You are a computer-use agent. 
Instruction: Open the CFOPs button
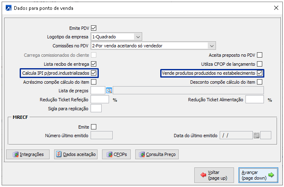[x=116, y=154]
